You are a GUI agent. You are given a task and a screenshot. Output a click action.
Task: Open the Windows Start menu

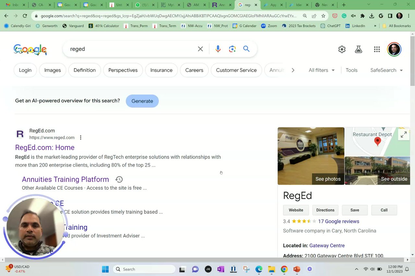click(x=105, y=269)
